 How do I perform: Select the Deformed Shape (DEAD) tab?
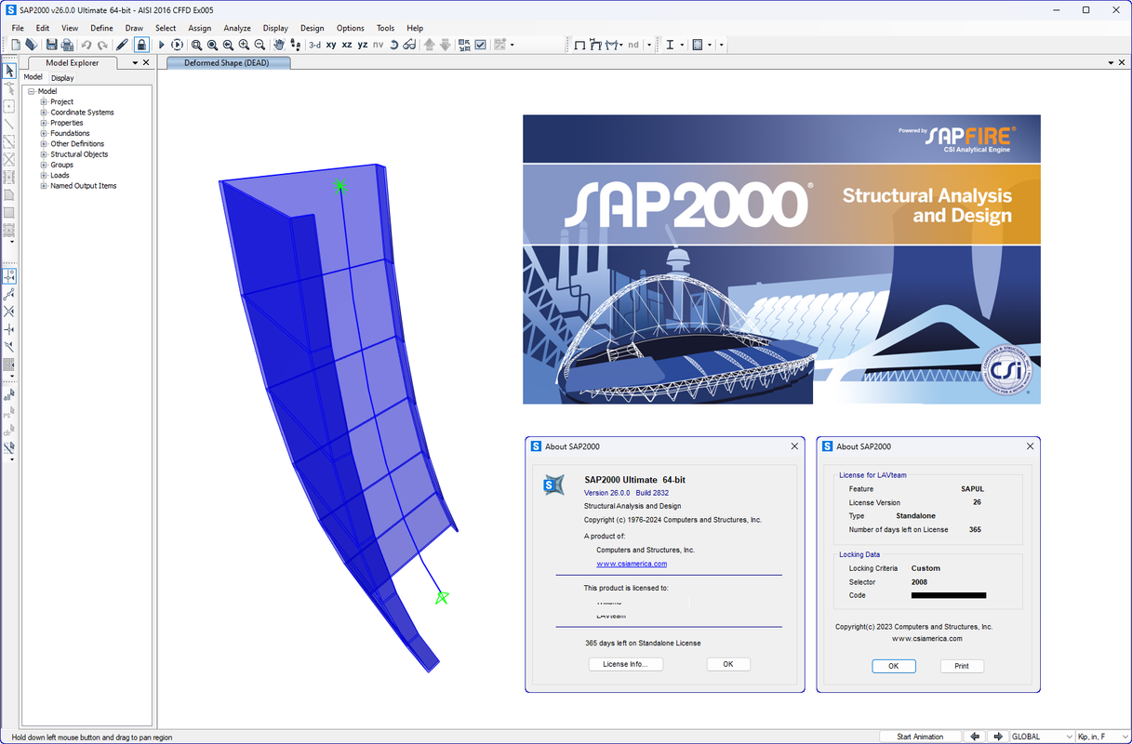click(x=228, y=63)
